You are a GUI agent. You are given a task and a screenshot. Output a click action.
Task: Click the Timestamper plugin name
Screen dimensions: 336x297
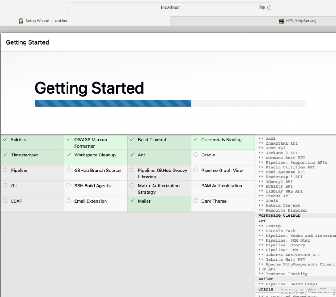[x=25, y=155]
